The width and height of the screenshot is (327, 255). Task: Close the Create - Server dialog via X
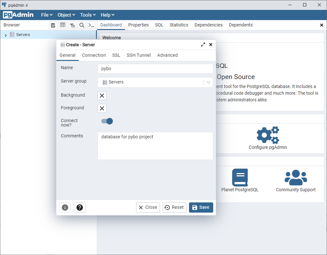click(x=211, y=45)
